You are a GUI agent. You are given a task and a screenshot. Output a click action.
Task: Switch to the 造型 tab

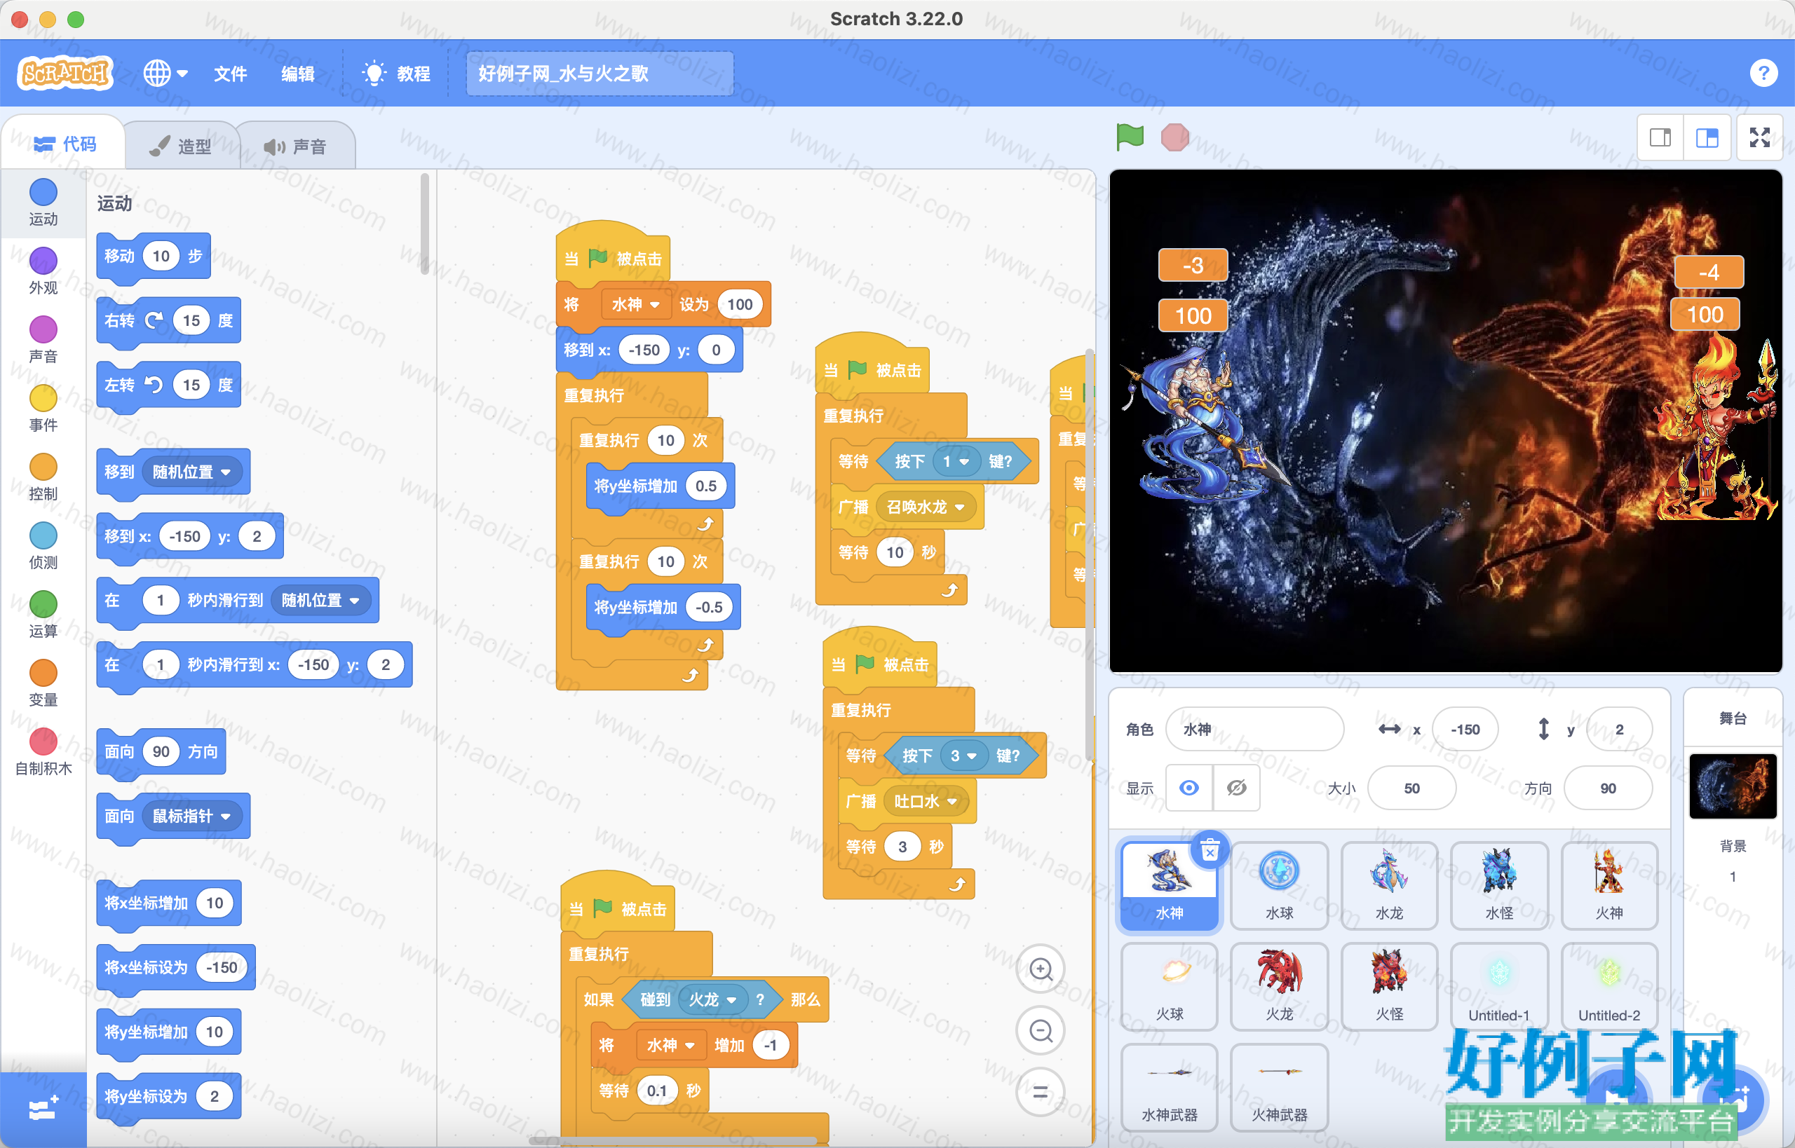180,146
